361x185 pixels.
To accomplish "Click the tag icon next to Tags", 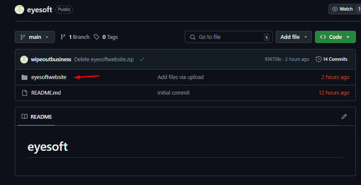I will tap(96, 37).
